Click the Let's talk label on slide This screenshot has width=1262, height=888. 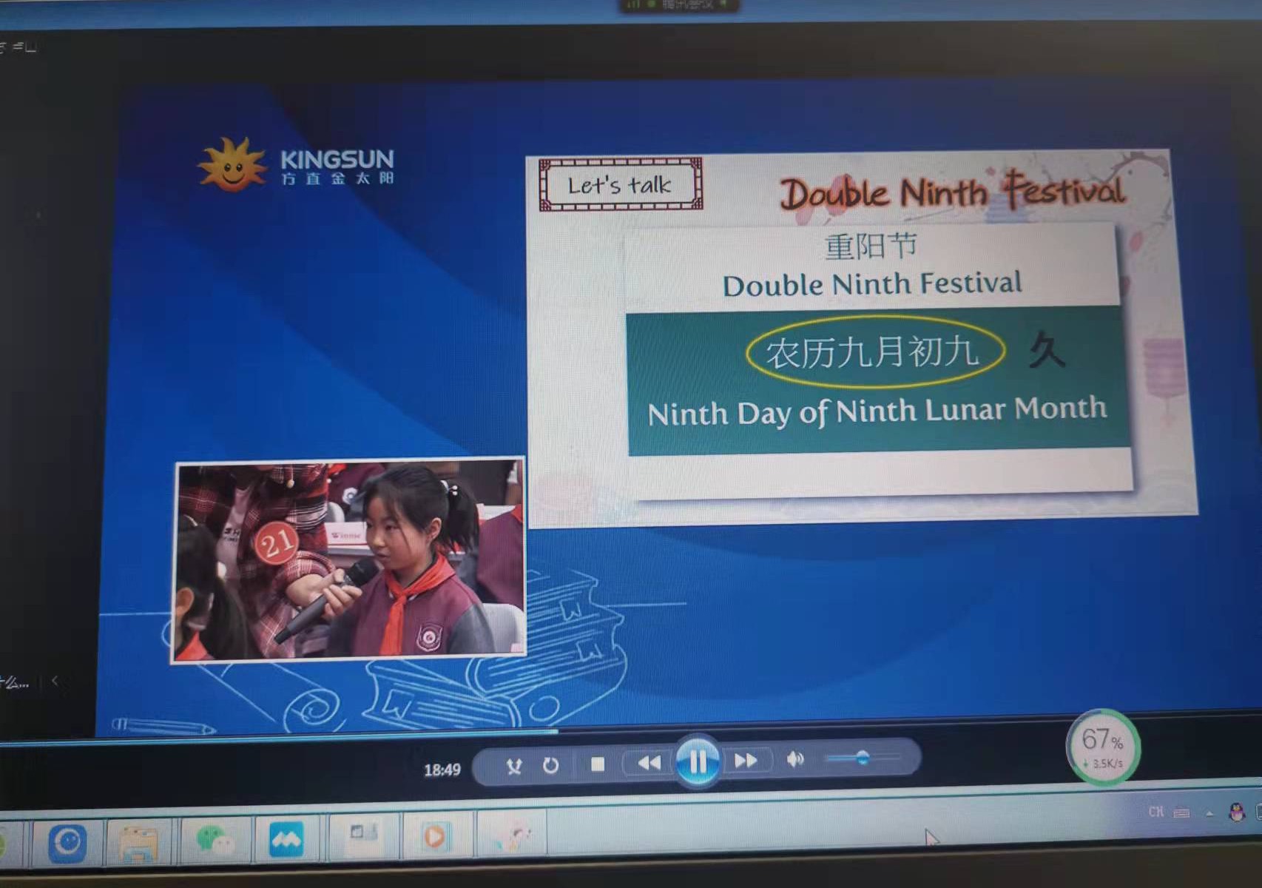(620, 185)
